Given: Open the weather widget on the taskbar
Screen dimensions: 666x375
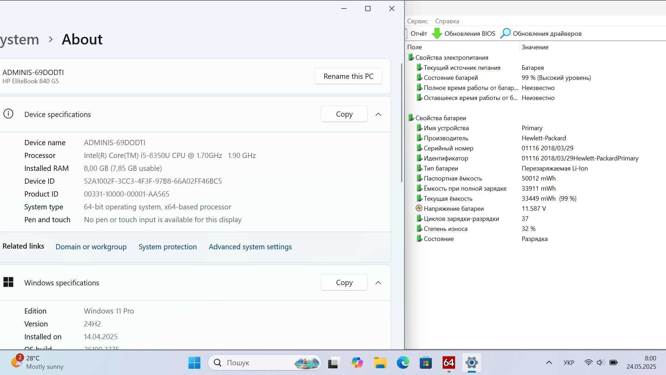Looking at the screenshot, I should coord(37,362).
